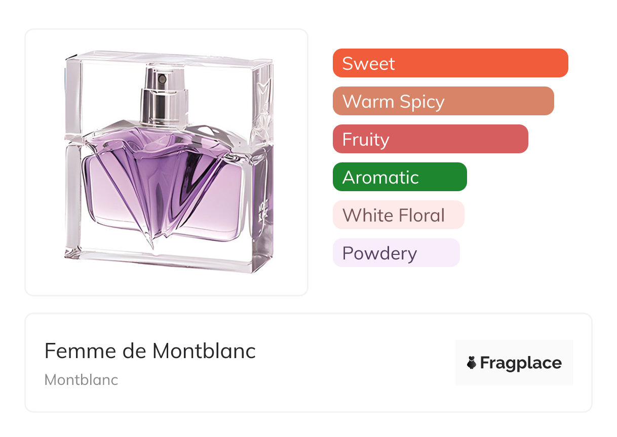The image size is (617, 437).
Task: Select the lavender Powdery accord bar
Action: 396,253
